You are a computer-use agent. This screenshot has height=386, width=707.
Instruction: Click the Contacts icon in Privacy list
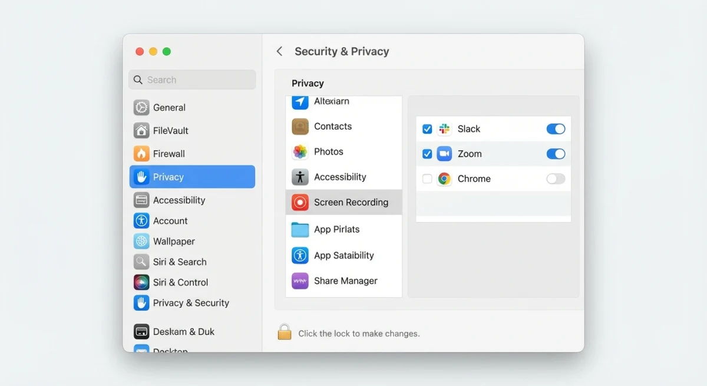[x=300, y=126]
